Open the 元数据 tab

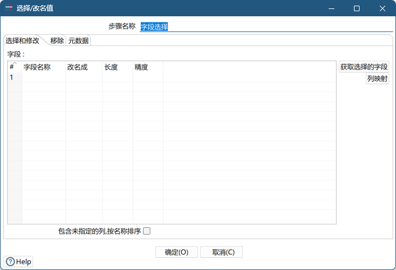78,40
